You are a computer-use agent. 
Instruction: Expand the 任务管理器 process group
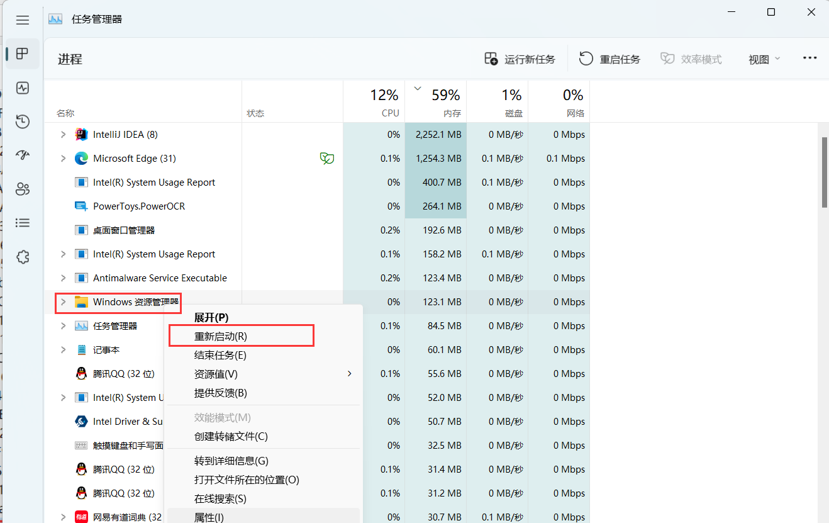coord(63,326)
